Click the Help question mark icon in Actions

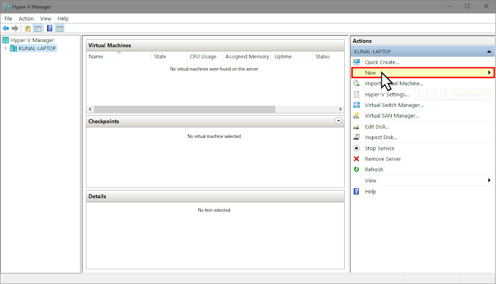point(356,192)
